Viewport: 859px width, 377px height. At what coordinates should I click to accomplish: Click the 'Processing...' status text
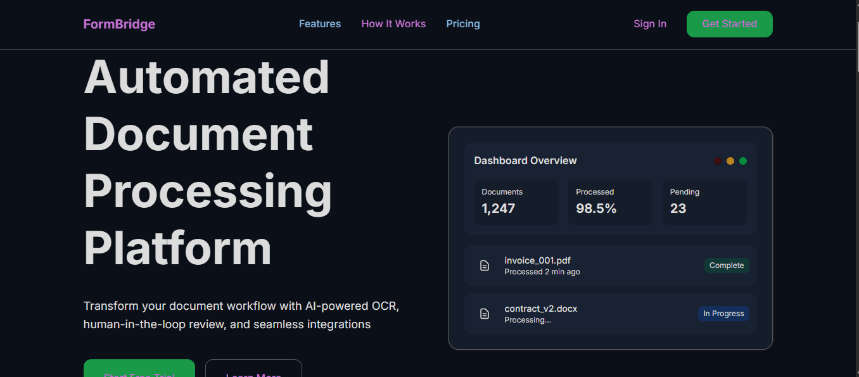coord(528,320)
